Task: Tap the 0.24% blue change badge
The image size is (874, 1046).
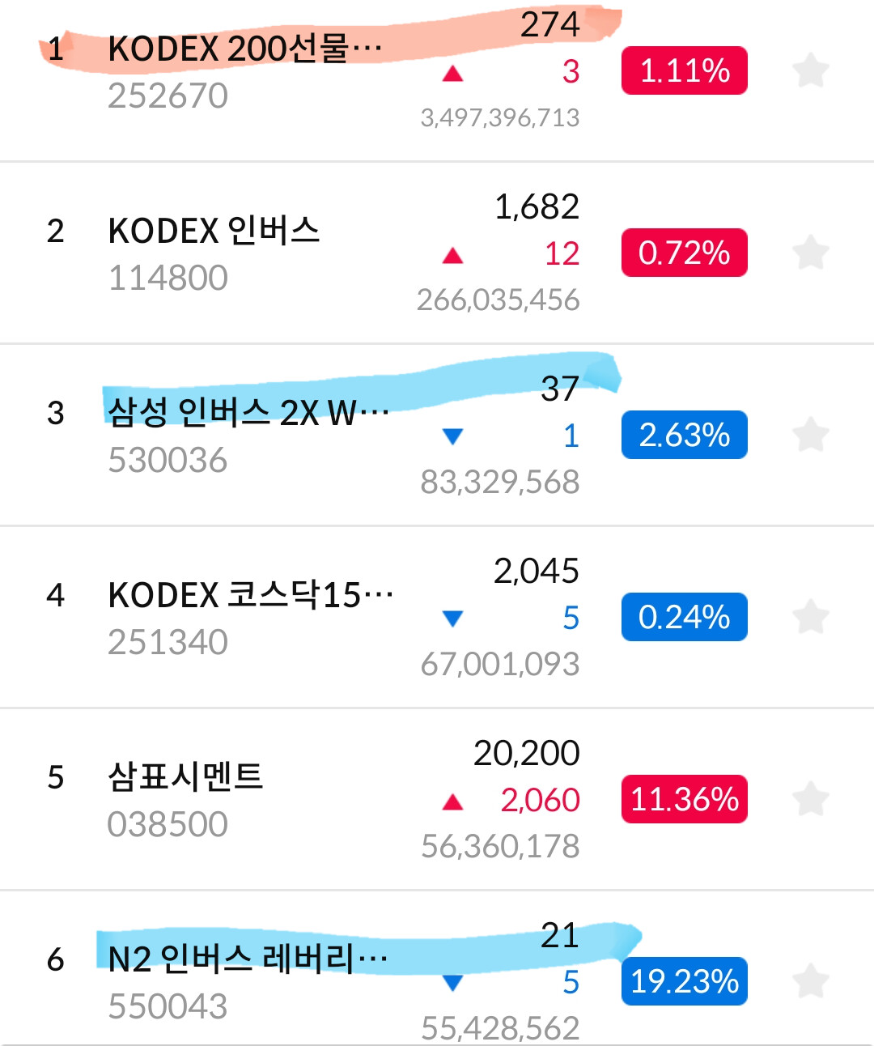Action: tap(684, 617)
